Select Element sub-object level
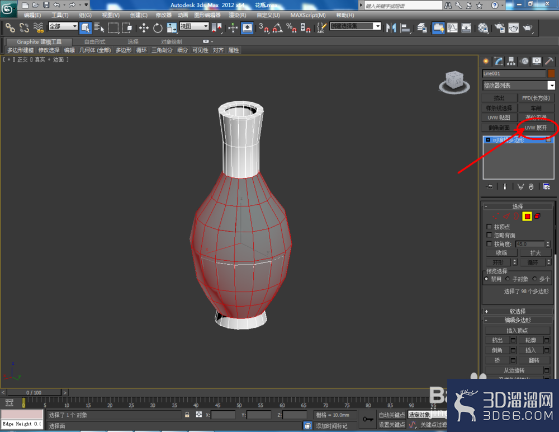The width and height of the screenshot is (559, 432). coord(538,217)
